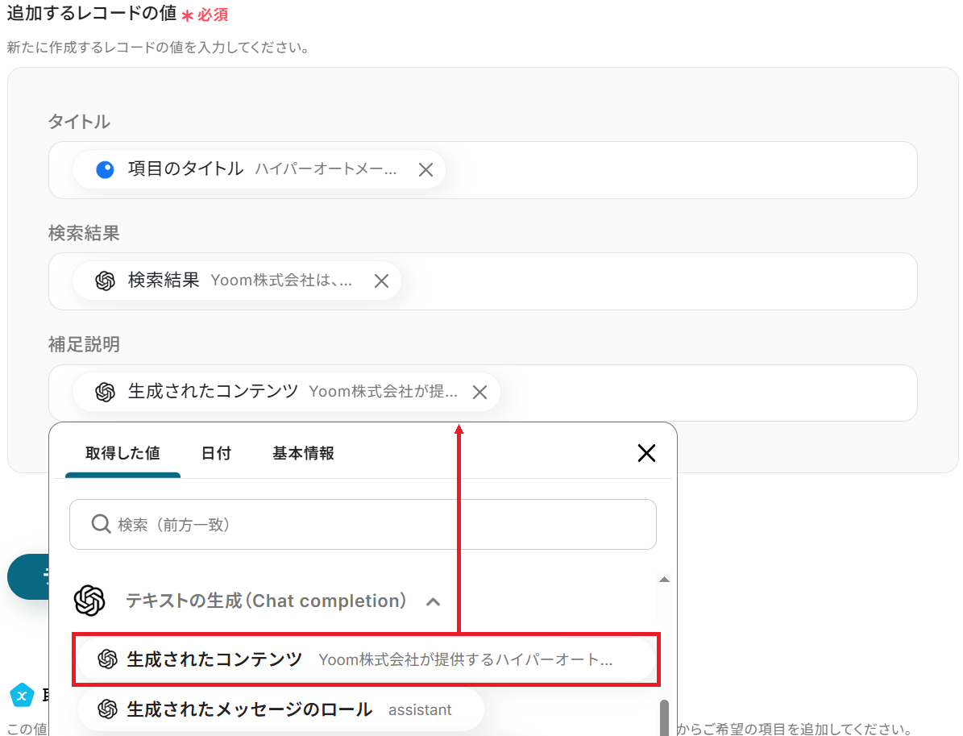Open the 基本情報 tab
Image resolution: width=963 pixels, height=736 pixels.
303,453
